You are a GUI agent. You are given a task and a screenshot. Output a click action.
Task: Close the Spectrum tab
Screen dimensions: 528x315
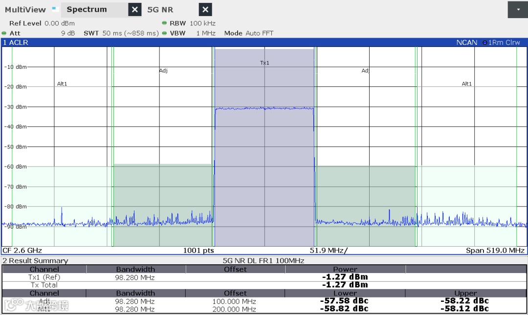135,10
